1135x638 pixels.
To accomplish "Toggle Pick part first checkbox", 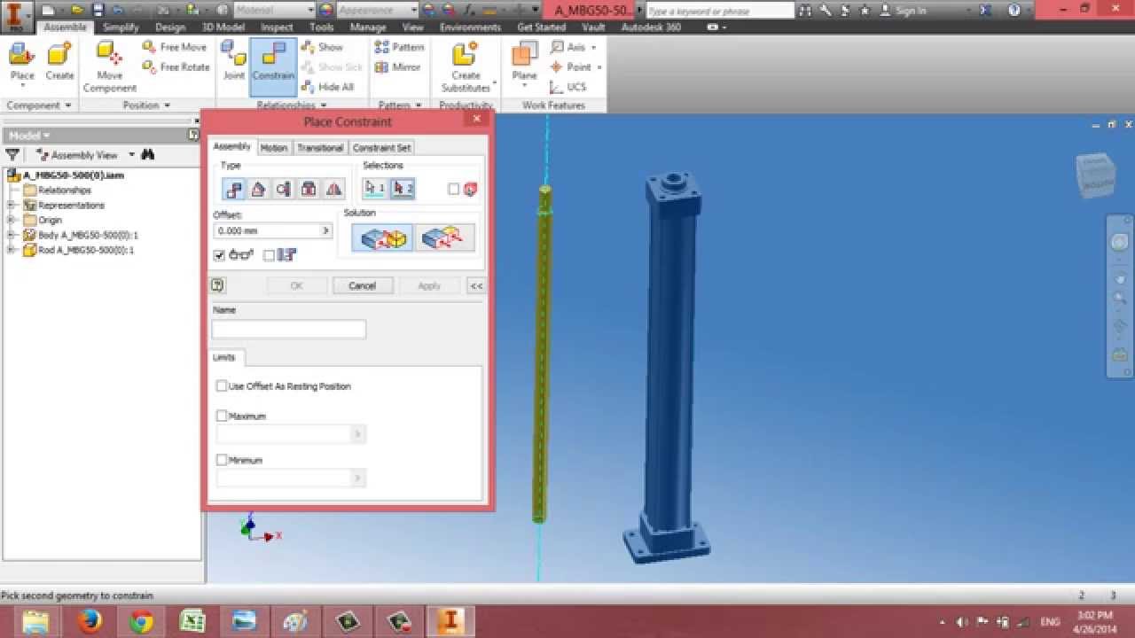I will click(454, 189).
